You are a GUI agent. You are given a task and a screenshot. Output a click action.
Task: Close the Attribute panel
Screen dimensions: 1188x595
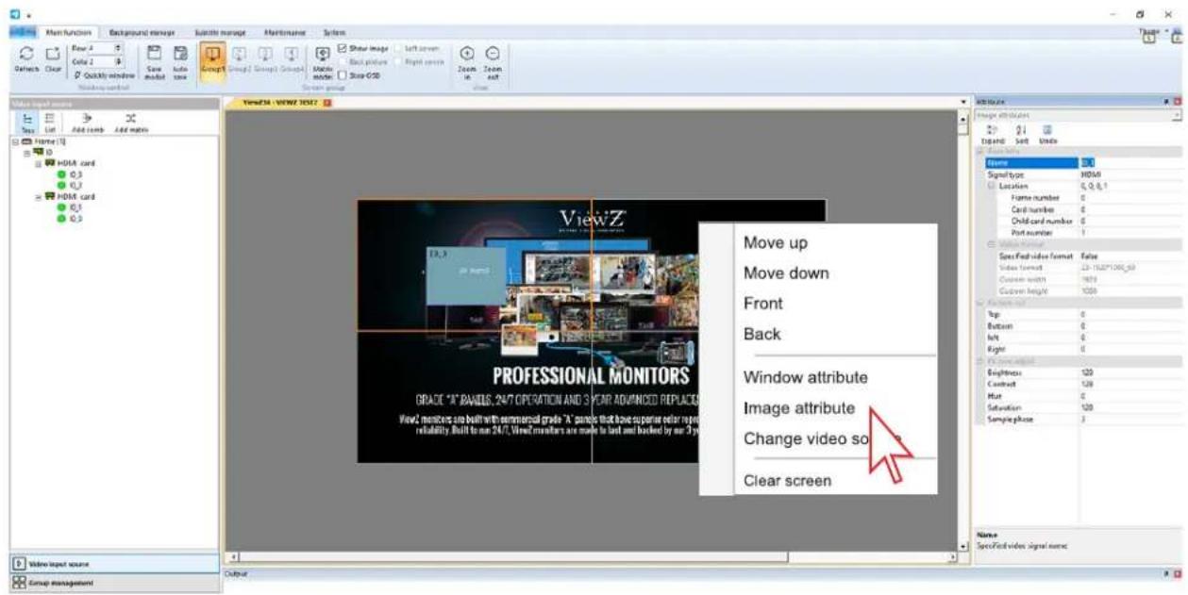(x=1177, y=102)
